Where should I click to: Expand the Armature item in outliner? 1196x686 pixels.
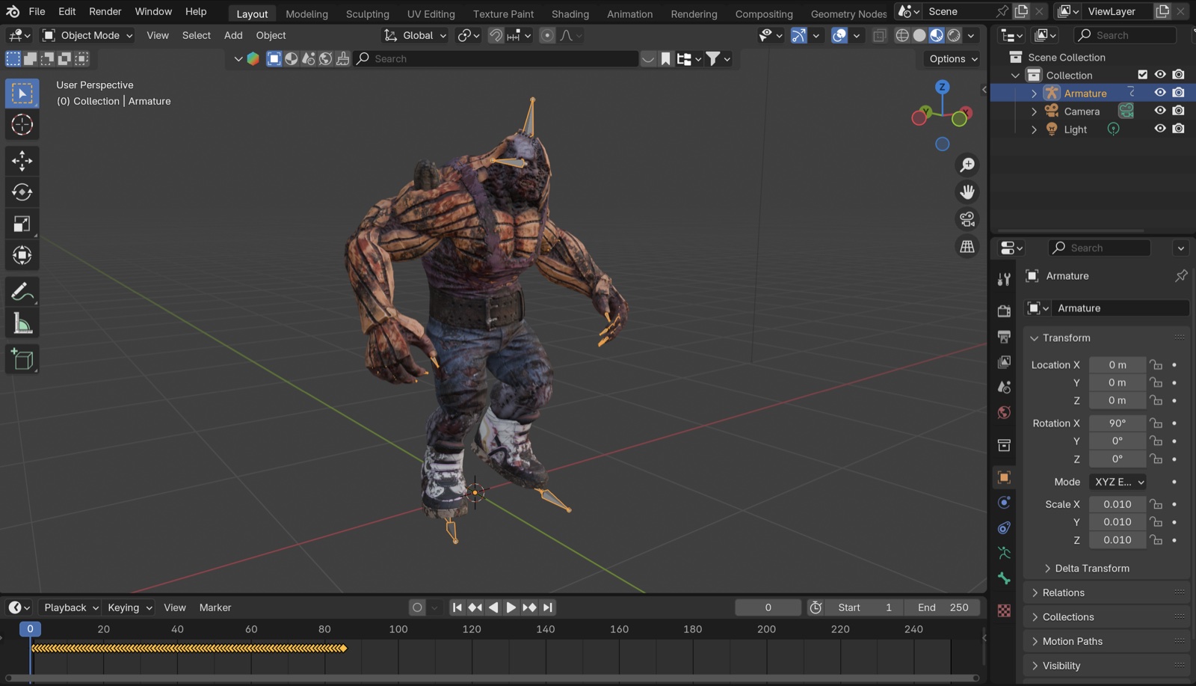click(1034, 94)
